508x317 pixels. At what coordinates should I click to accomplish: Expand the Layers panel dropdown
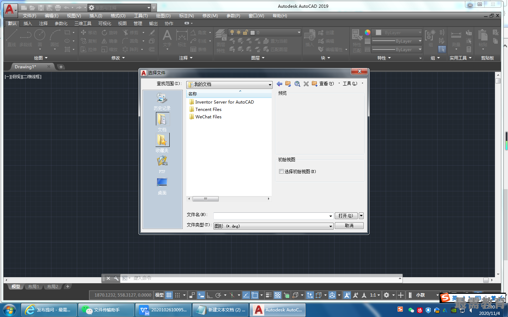click(x=258, y=58)
